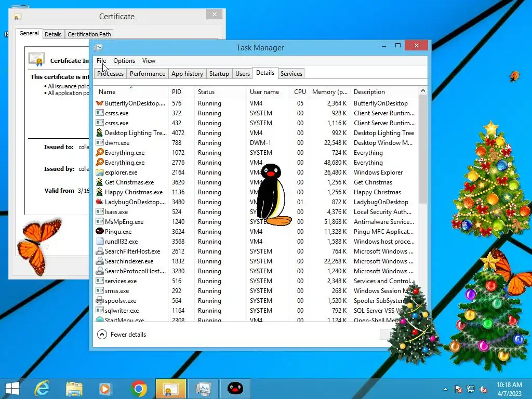Click the Certificate window title bar icon
The height and width of the screenshot is (399, 532).
[x=17, y=17]
